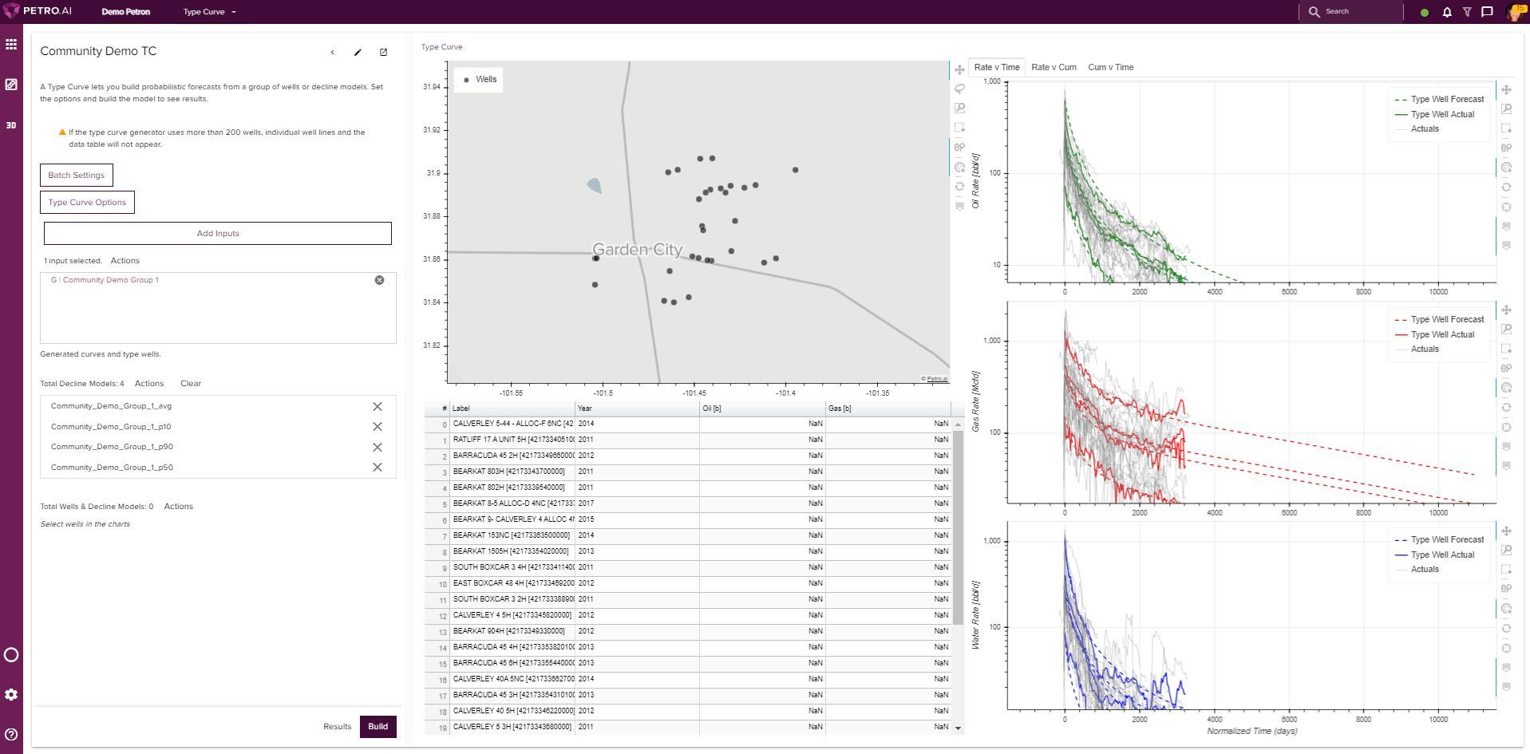Image resolution: width=1530 pixels, height=754 pixels.
Task: Open Actions menu for the selected input
Action: (x=125, y=261)
